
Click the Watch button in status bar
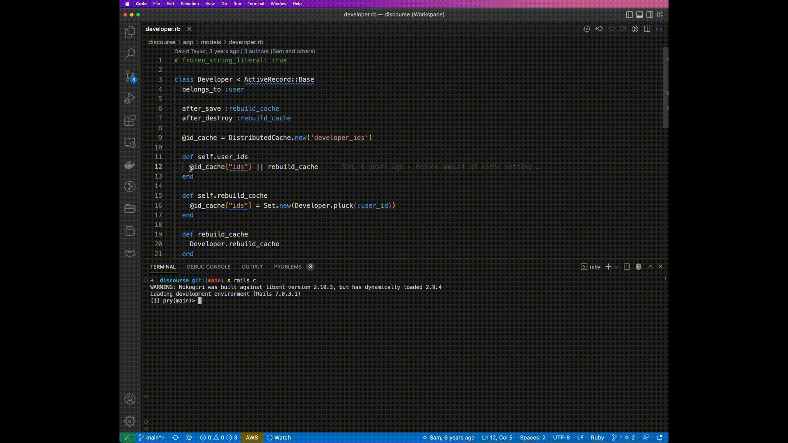pyautogui.click(x=279, y=438)
